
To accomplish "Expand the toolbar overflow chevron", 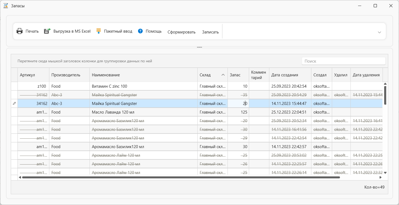I will (x=379, y=32).
